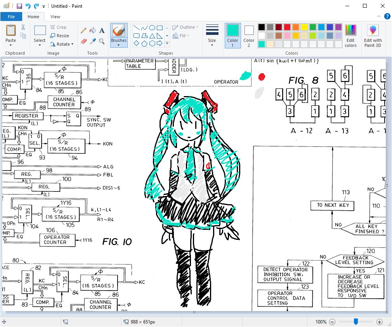Pick the yellow color swatch

[x=304, y=27]
